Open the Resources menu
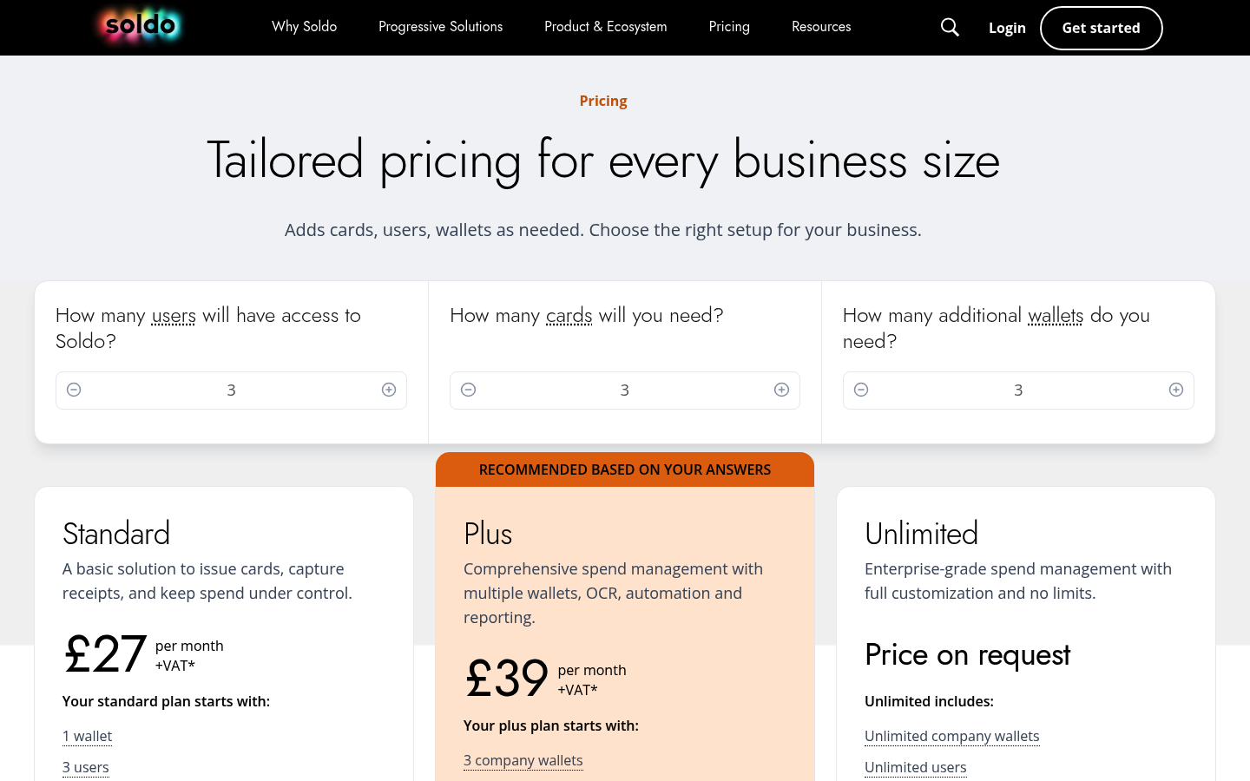Viewport: 1250px width, 781px height. 821,27
